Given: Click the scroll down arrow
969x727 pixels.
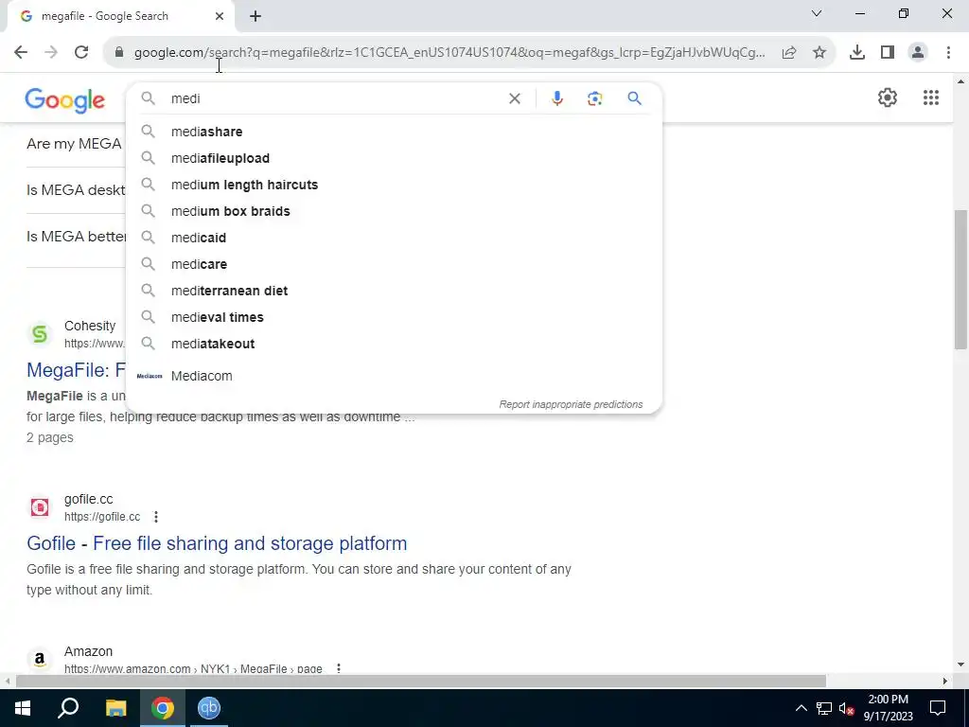Looking at the screenshot, I should (960, 665).
